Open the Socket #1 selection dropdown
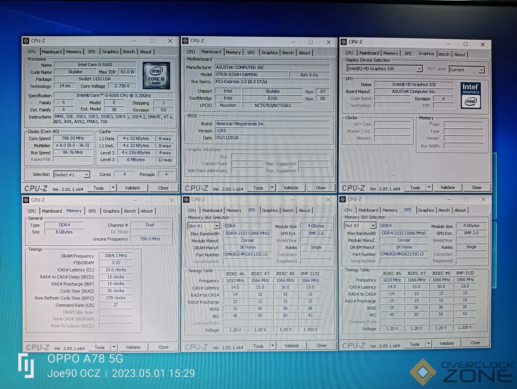The image size is (517, 389). pyautogui.click(x=87, y=175)
